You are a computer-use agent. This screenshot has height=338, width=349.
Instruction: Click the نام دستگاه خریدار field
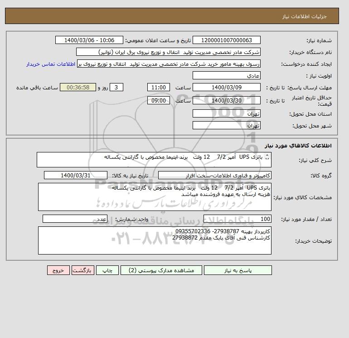pos(168,52)
